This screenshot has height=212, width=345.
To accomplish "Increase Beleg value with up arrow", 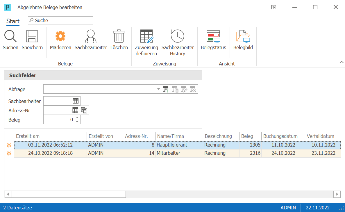I will coord(77,118).
